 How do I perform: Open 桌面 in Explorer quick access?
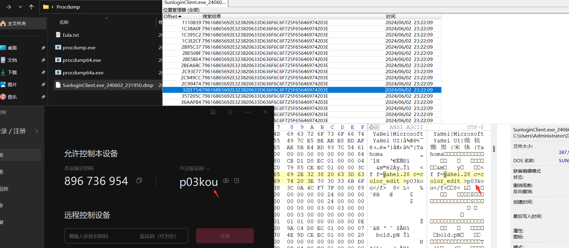click(12, 48)
